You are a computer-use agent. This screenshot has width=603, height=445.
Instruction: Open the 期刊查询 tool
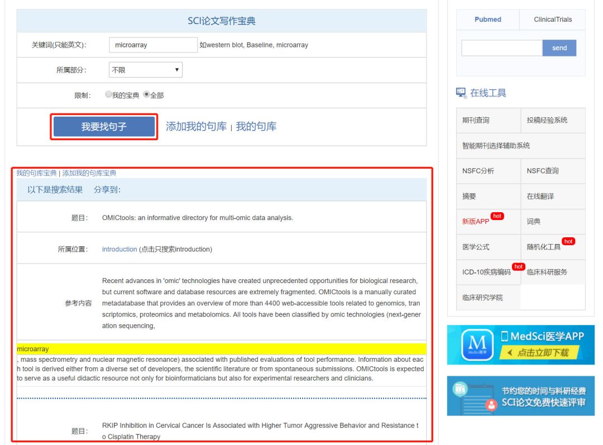coord(476,120)
